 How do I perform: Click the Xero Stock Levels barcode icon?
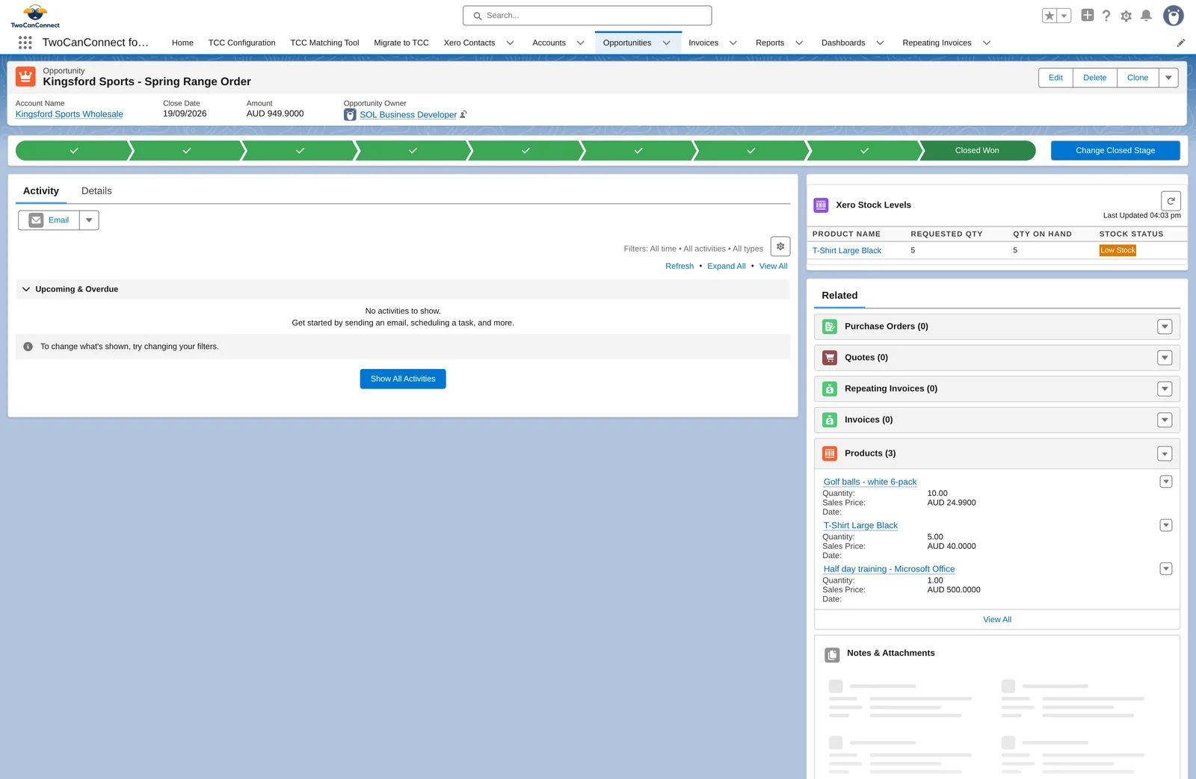(821, 205)
